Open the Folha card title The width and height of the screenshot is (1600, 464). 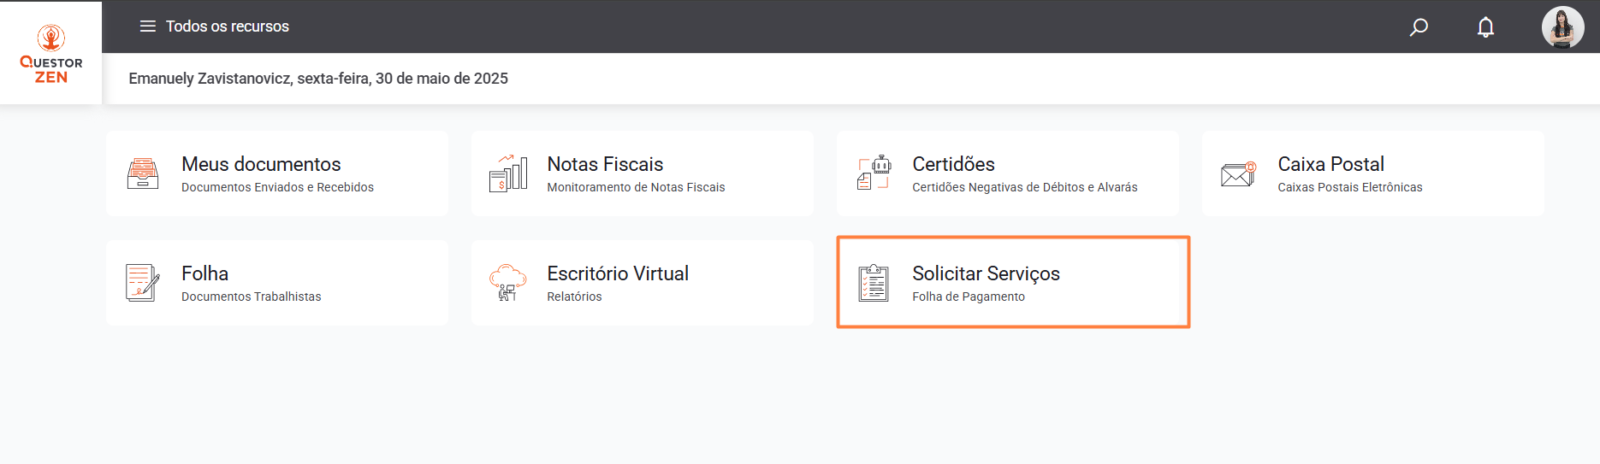coord(204,273)
